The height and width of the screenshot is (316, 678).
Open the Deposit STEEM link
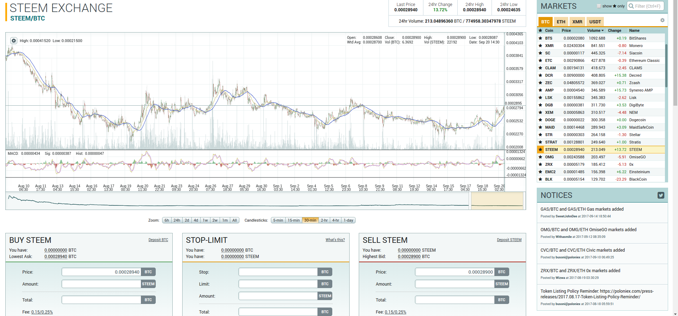pos(509,240)
